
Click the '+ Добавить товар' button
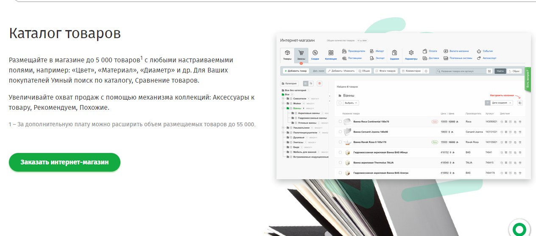coord(296,71)
